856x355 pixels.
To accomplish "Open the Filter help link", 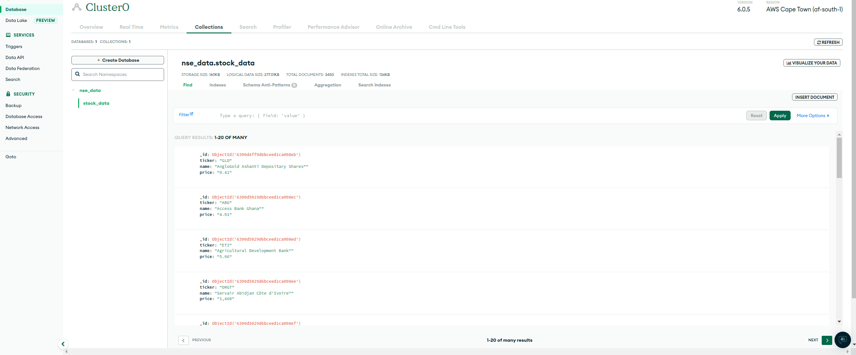I will click(x=186, y=115).
